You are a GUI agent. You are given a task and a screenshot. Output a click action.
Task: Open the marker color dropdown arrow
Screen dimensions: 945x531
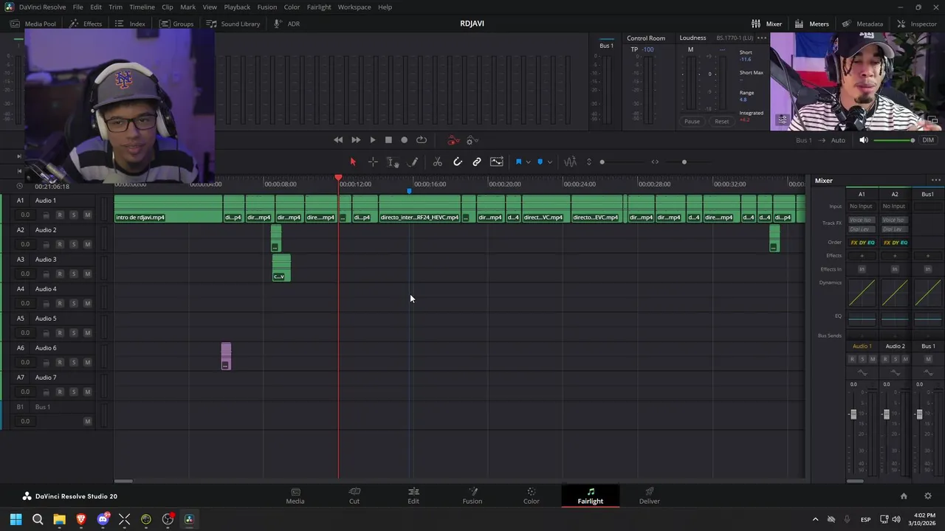point(549,162)
